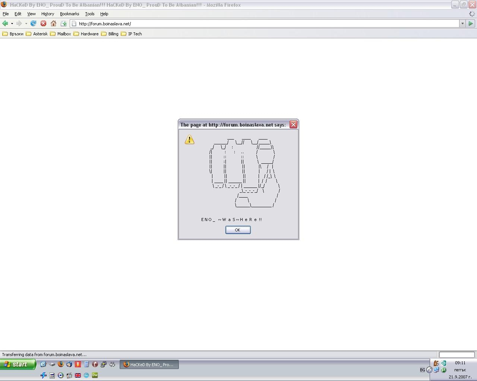Click the new tab toolbar icon
477x381 pixels.
click(63, 23)
